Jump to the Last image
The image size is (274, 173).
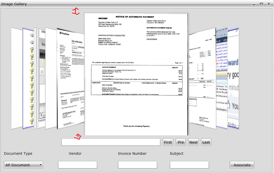click(206, 142)
